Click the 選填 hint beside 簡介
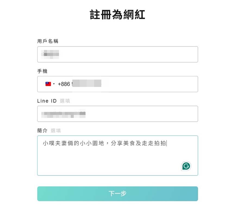231x207 pixels. click(x=56, y=130)
